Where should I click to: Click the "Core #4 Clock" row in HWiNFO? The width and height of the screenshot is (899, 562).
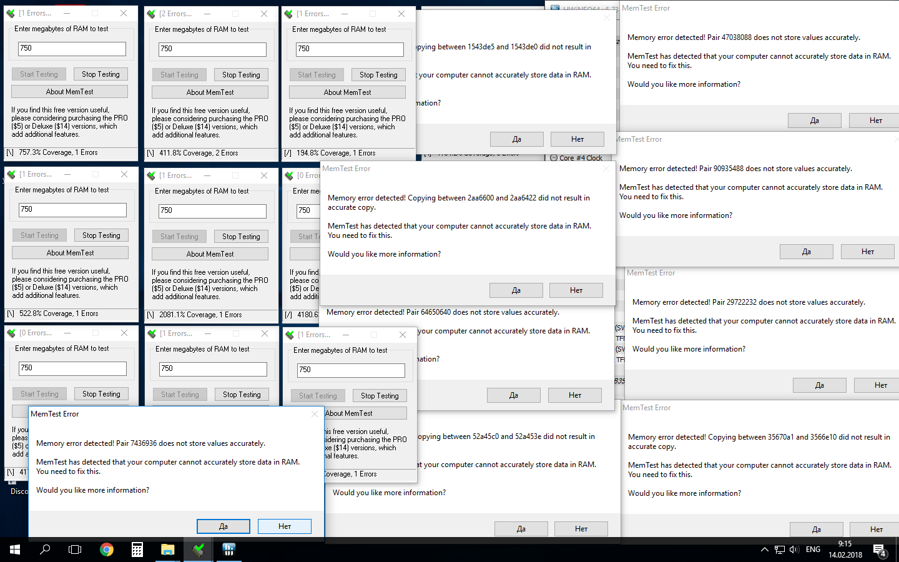pyautogui.click(x=581, y=158)
